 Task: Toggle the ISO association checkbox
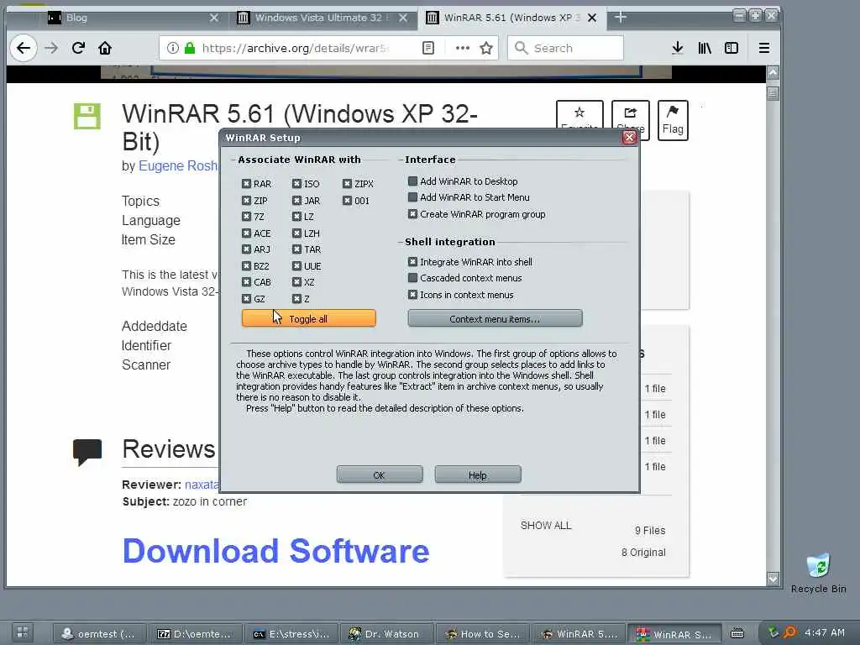tap(296, 184)
